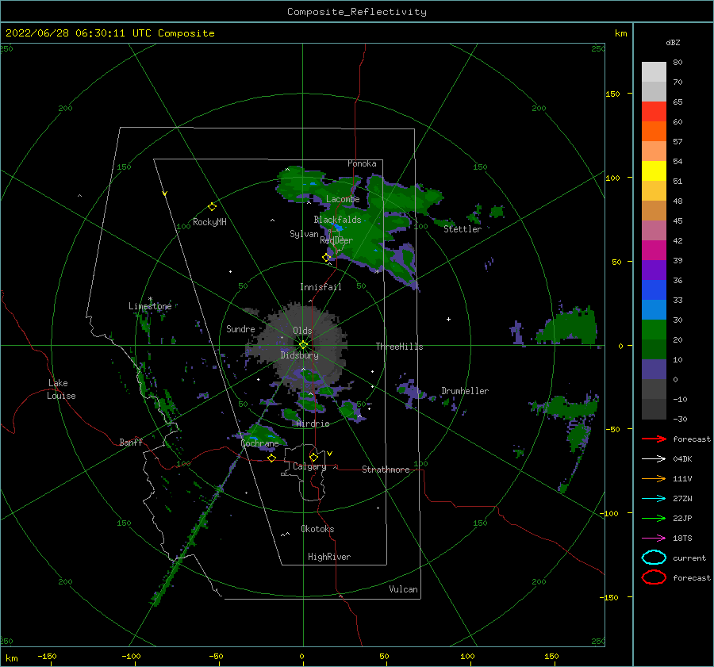The width and height of the screenshot is (714, 667).
Task: Click the Olds label
Action: click(302, 331)
